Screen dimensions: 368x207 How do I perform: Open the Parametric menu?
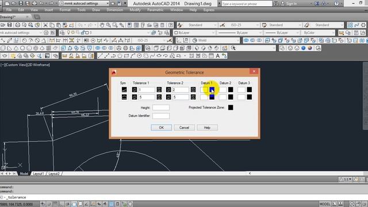coord(155,10)
